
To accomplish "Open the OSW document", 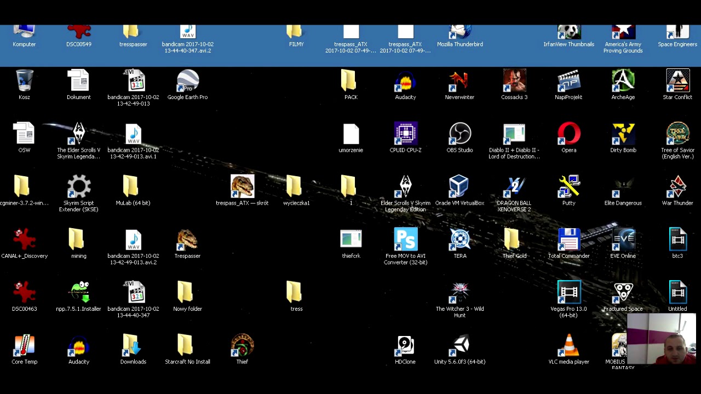I will pyautogui.click(x=24, y=138).
